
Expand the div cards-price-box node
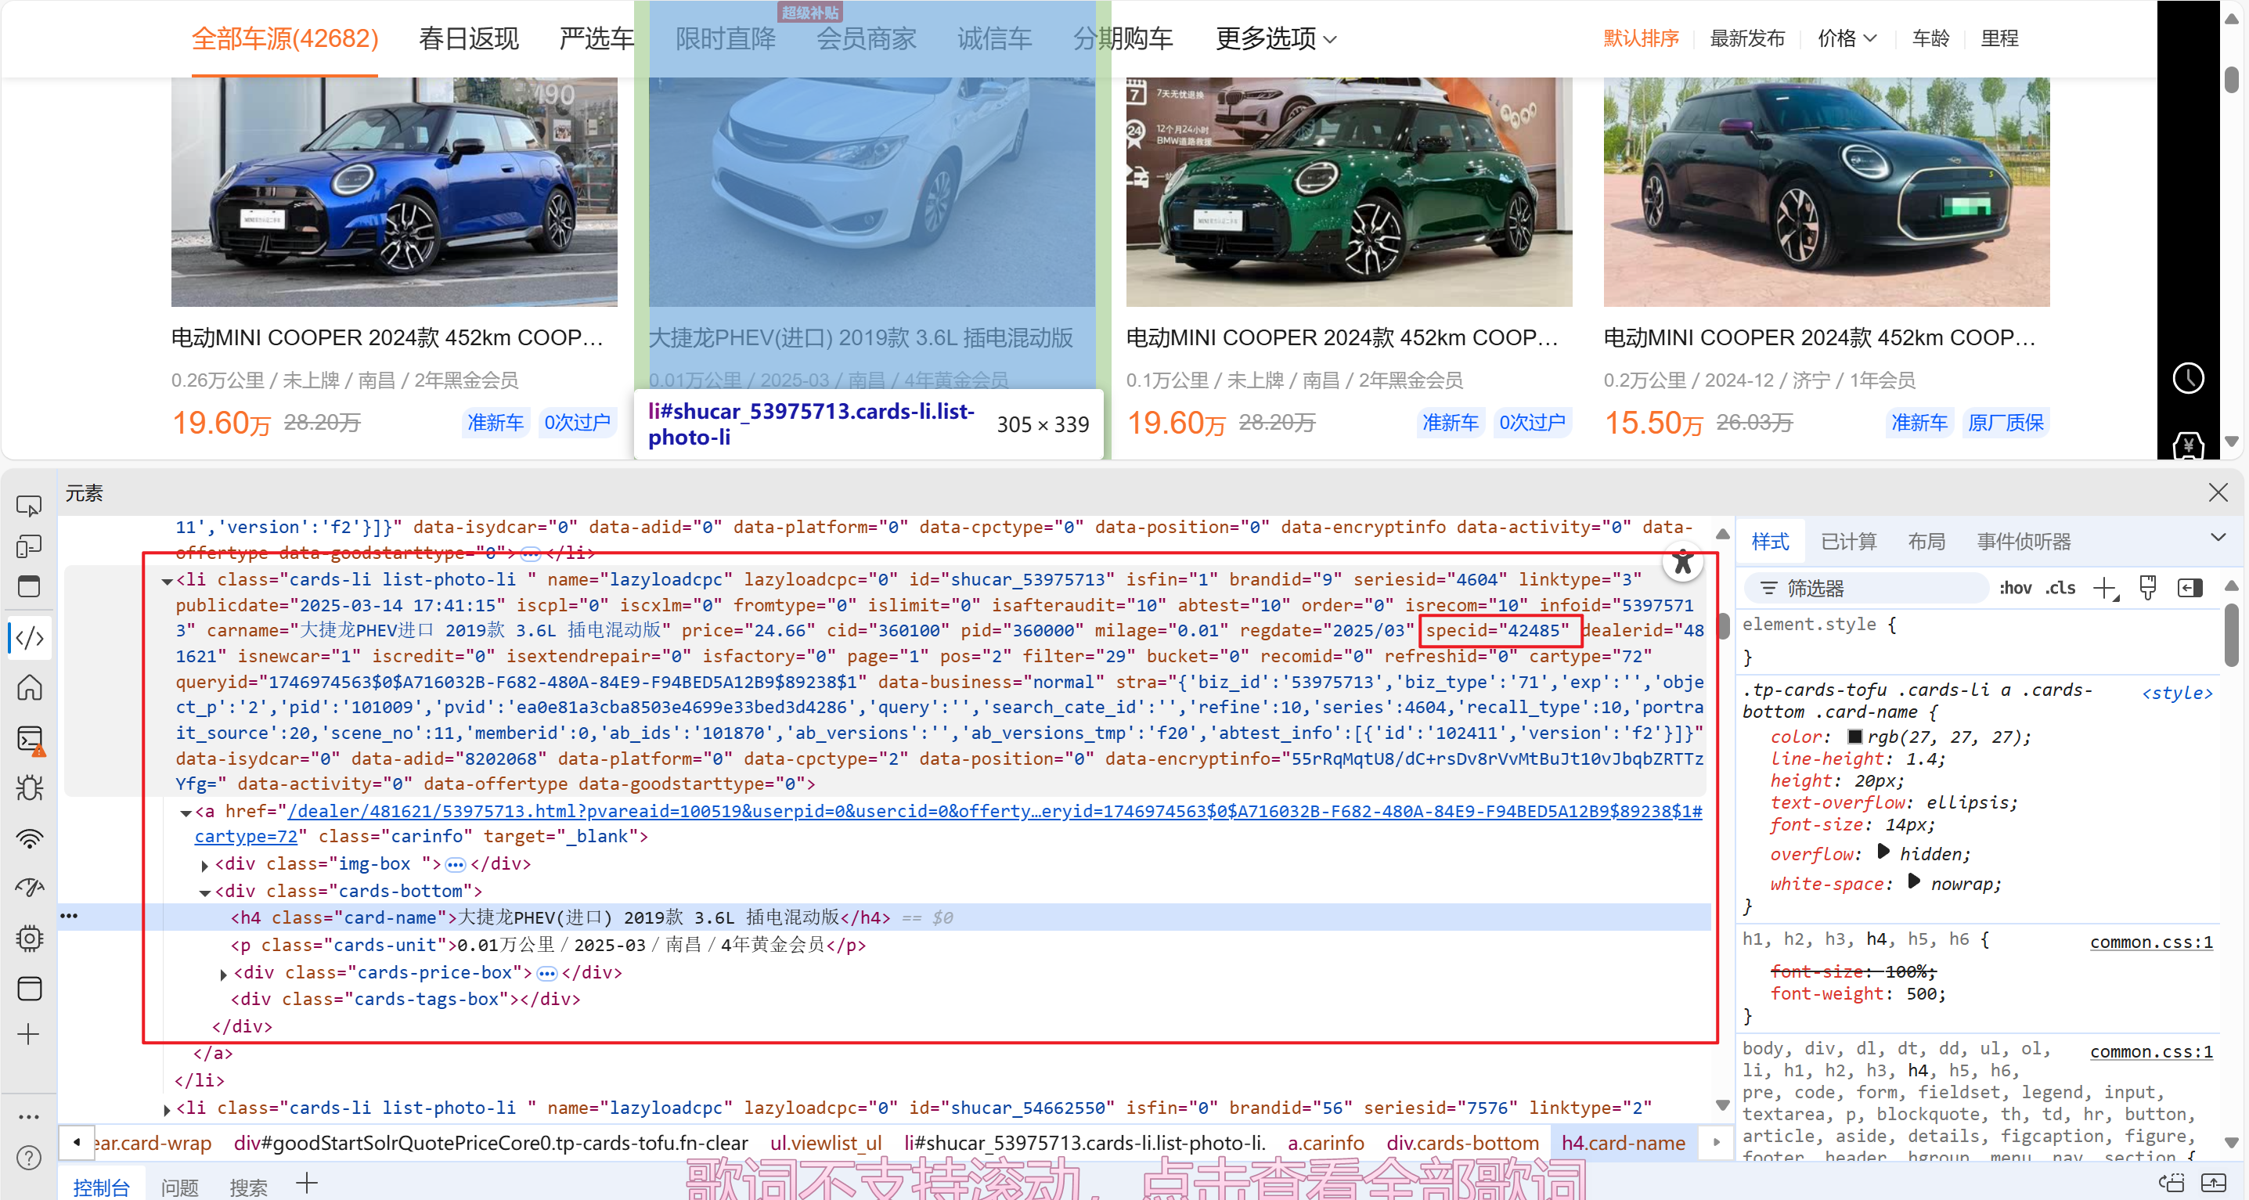224,974
